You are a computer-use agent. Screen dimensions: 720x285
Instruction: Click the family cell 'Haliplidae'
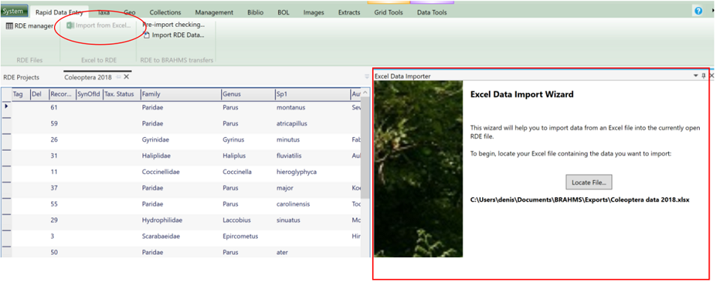[x=156, y=155]
